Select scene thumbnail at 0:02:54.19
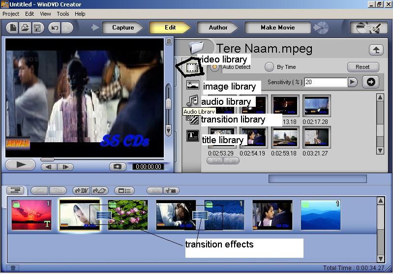 tap(253, 137)
